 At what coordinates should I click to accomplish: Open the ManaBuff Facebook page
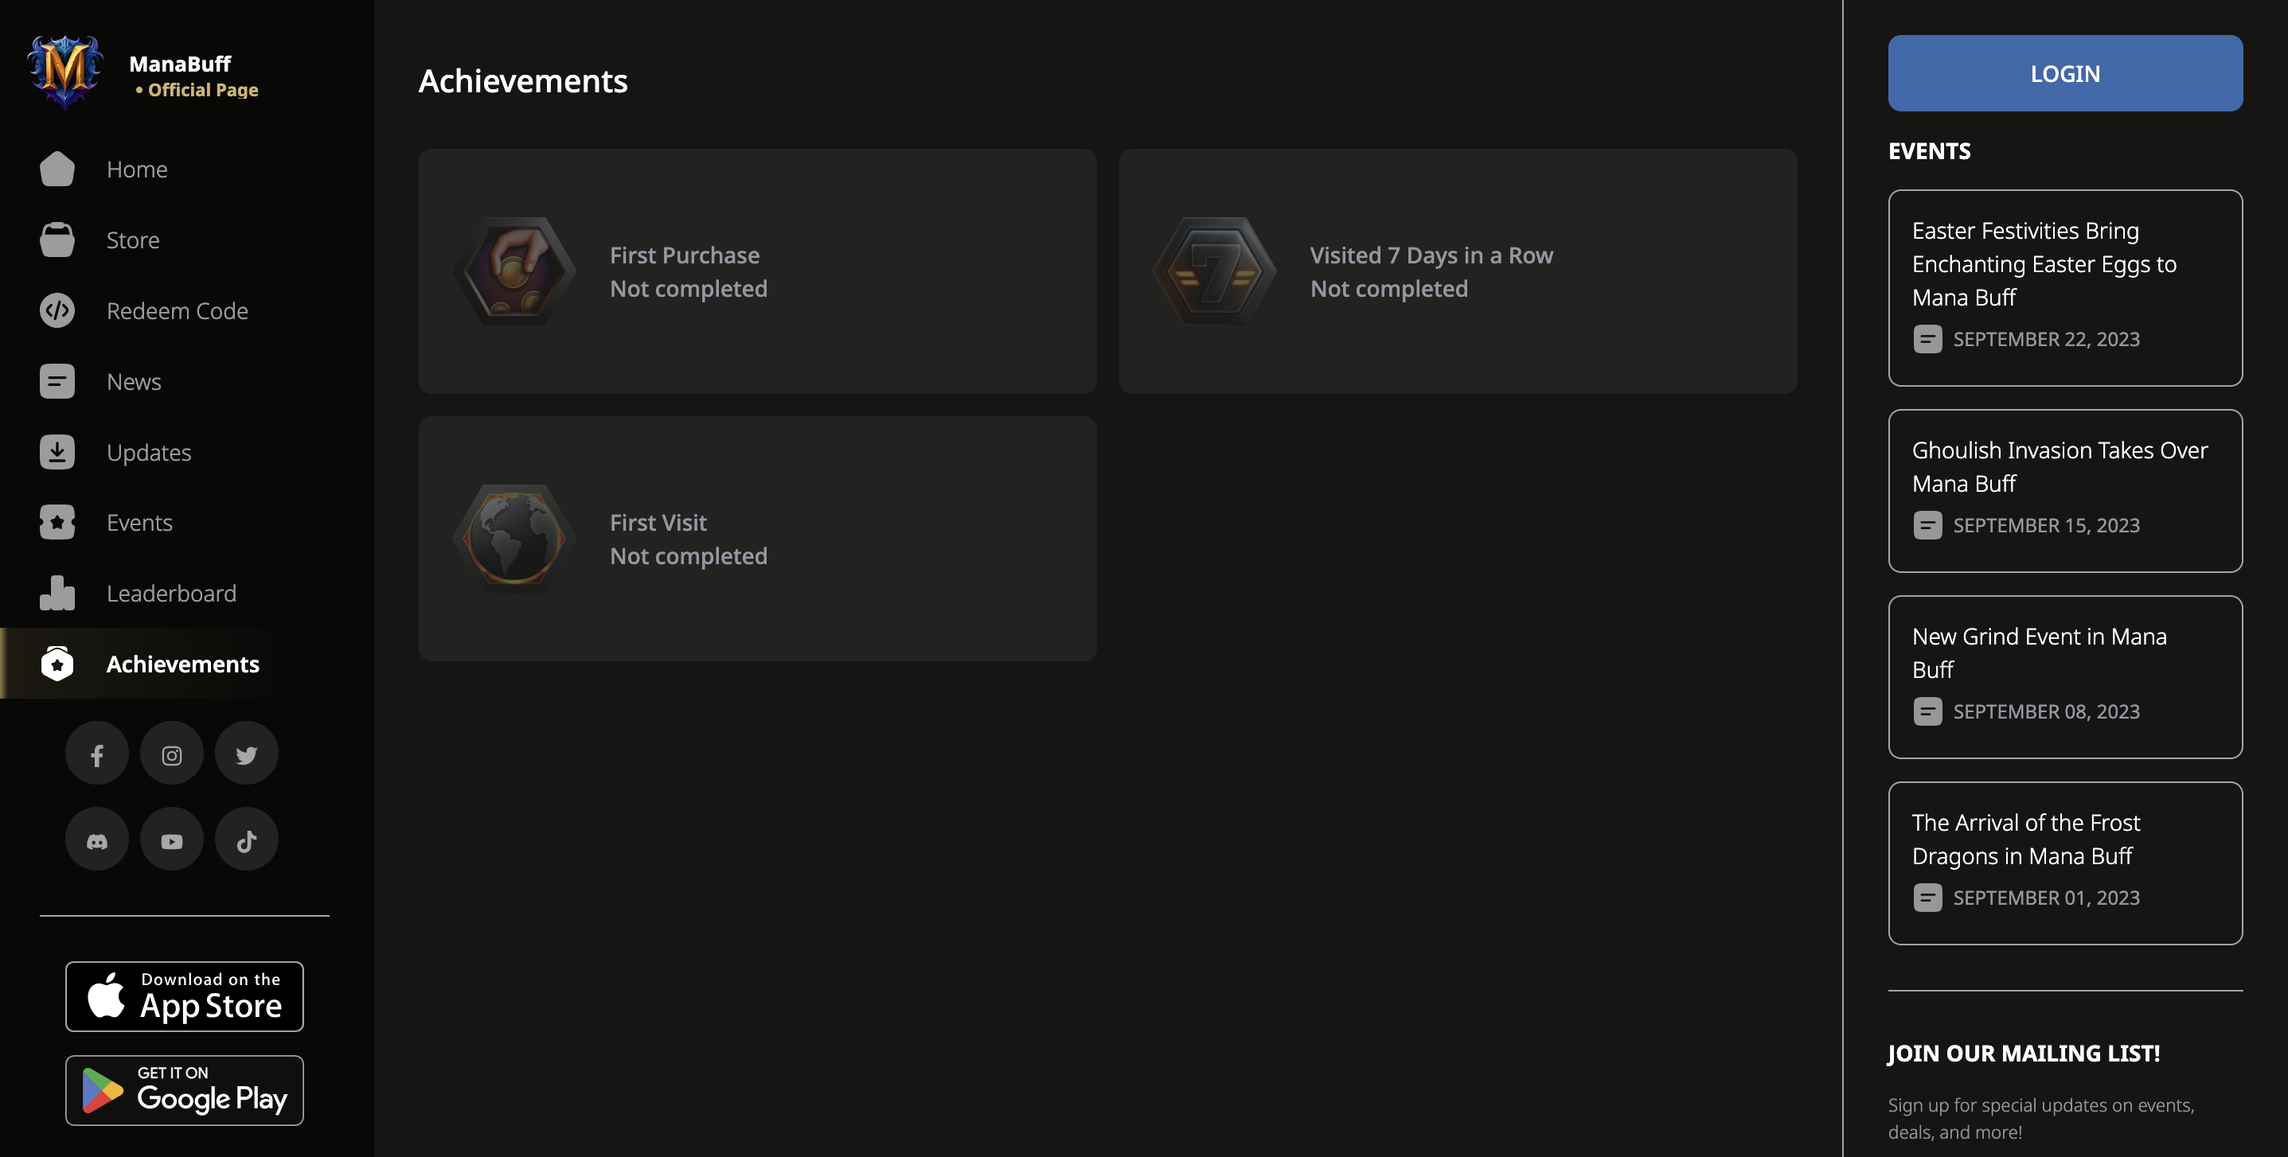(x=97, y=753)
